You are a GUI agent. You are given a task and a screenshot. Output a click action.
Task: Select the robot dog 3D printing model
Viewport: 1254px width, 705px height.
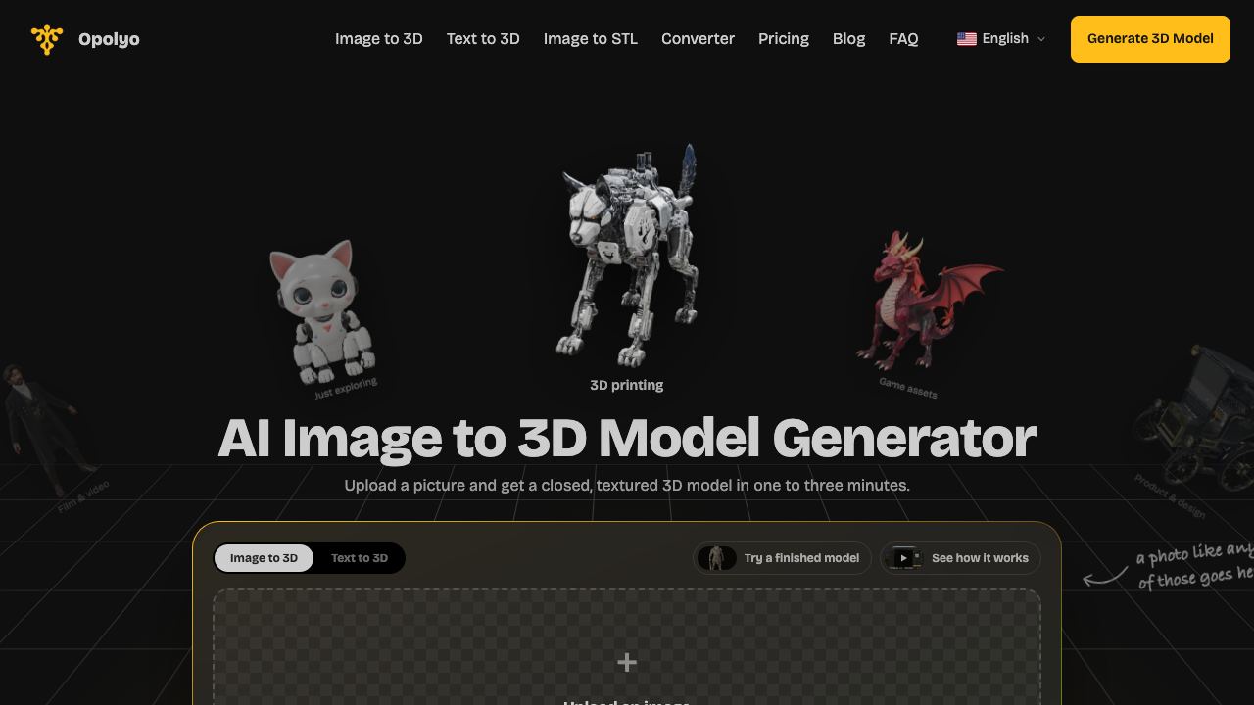[x=627, y=257]
